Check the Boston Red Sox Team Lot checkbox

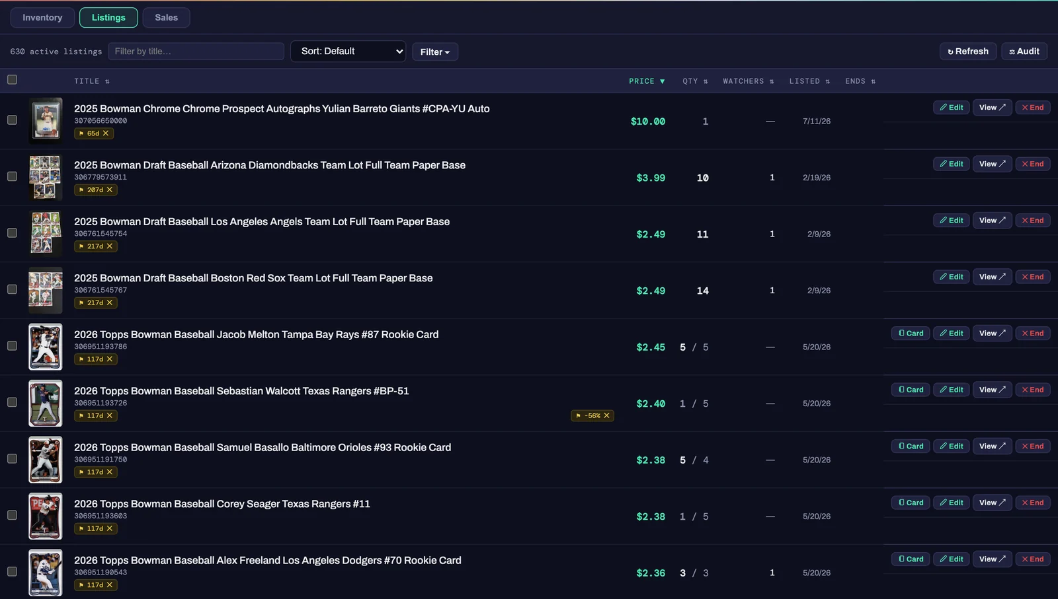point(12,289)
